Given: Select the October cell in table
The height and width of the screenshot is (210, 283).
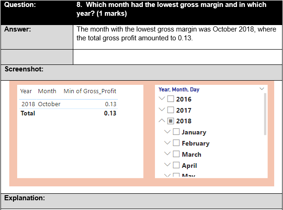Looking at the screenshot, I should click(49, 104).
